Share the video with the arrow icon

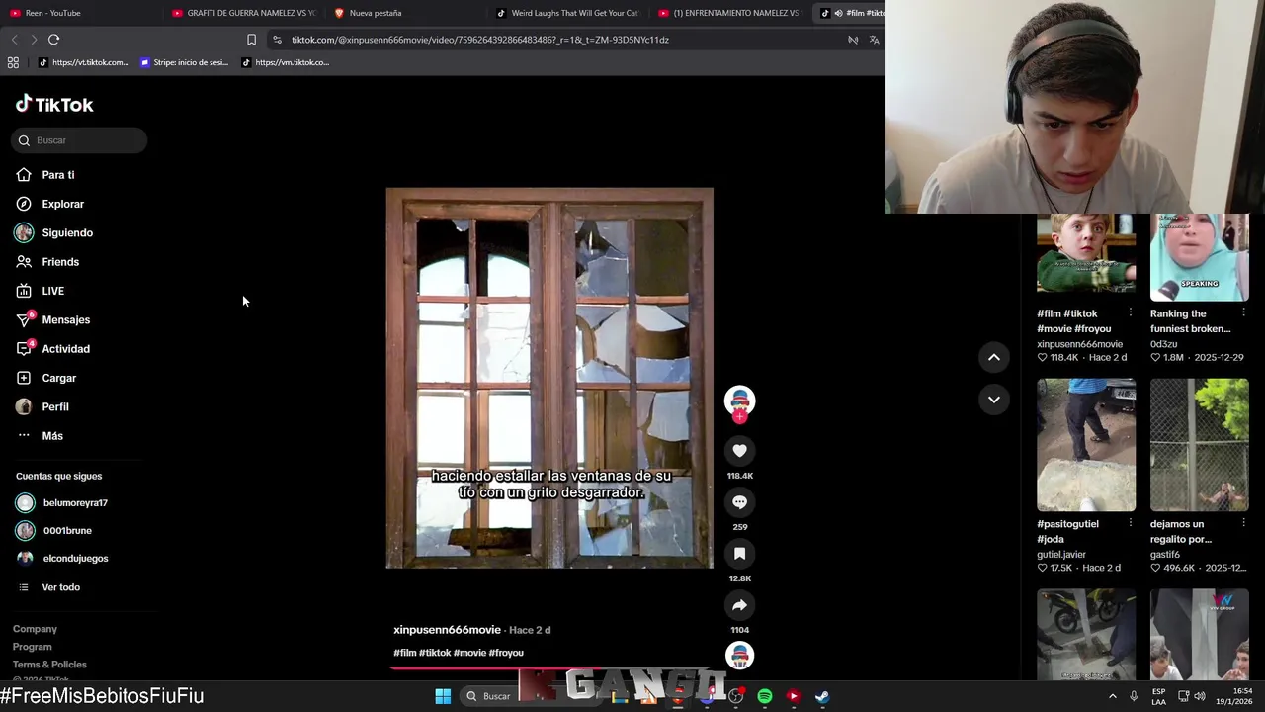coord(739,605)
